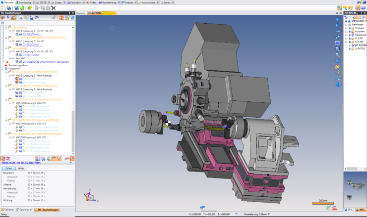The height and width of the screenshot is (217, 367).
Task: Pin the NC-Bearbeitungen panel
Action: pos(69,13)
